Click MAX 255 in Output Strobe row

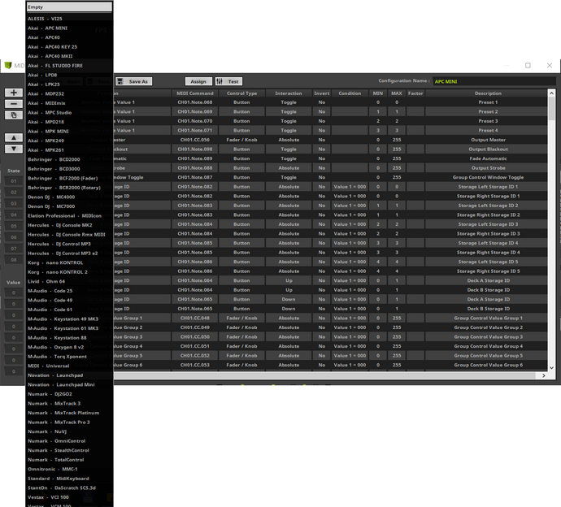pos(397,168)
